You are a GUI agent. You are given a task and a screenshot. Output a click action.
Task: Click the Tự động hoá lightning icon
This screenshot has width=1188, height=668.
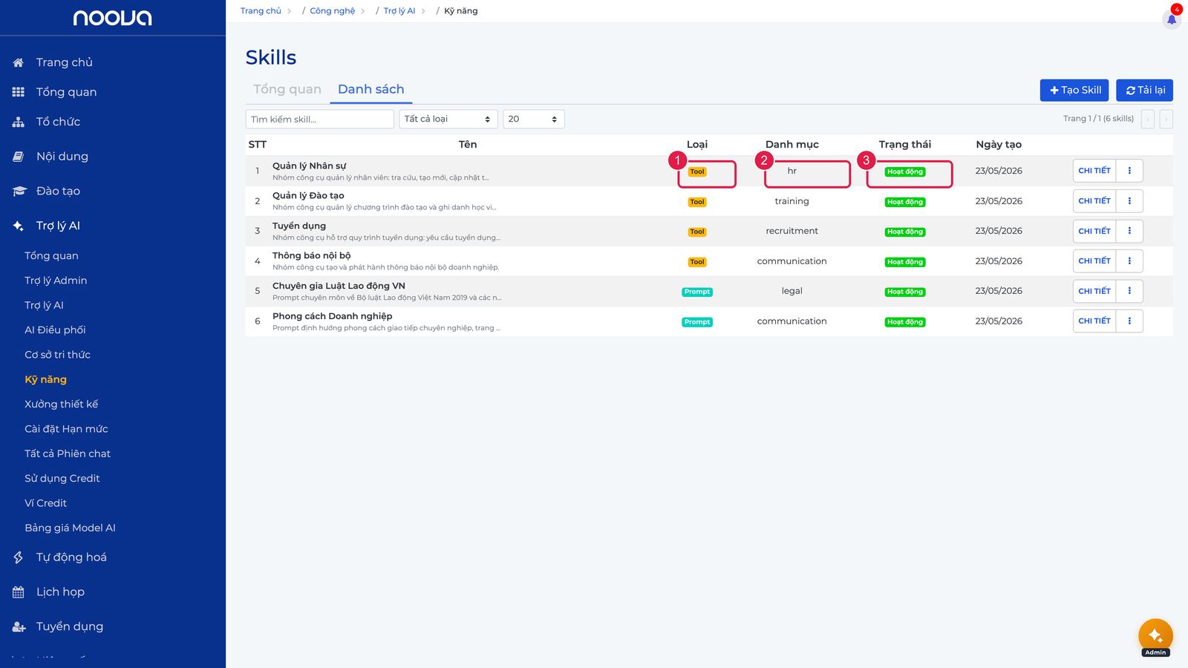coord(19,557)
